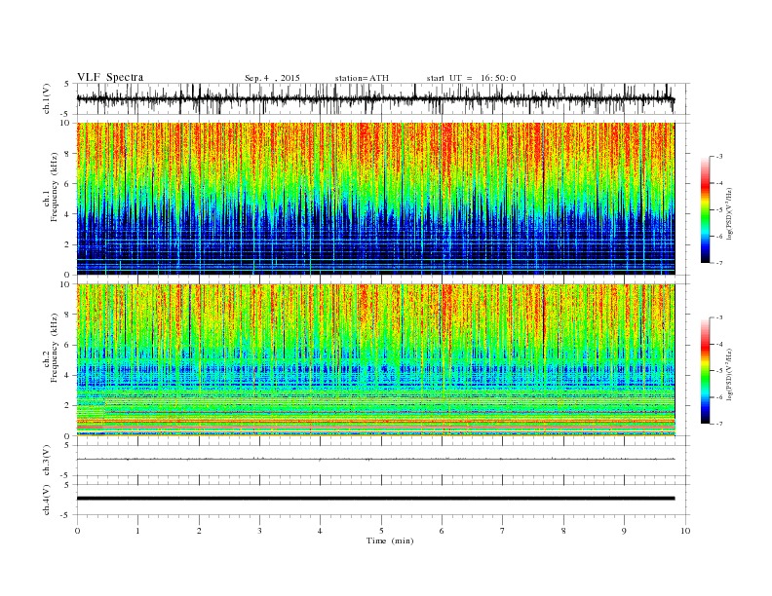Click the "6" tick label on the time axis

pos(443,531)
